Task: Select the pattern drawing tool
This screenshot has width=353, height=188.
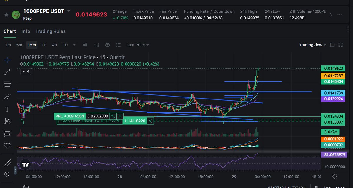Action: tap(7, 121)
